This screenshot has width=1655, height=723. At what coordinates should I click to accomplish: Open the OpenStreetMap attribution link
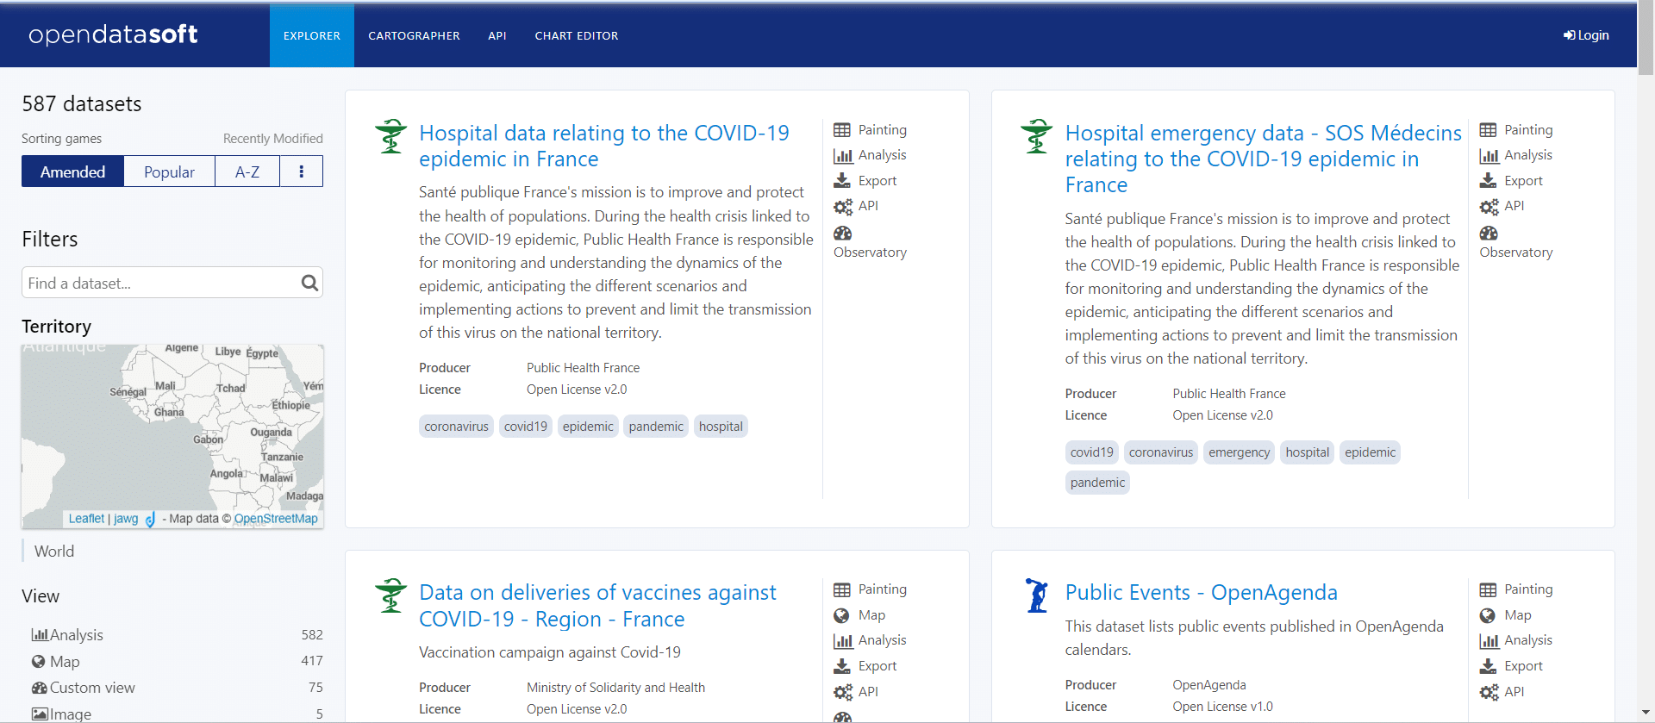pos(276,519)
